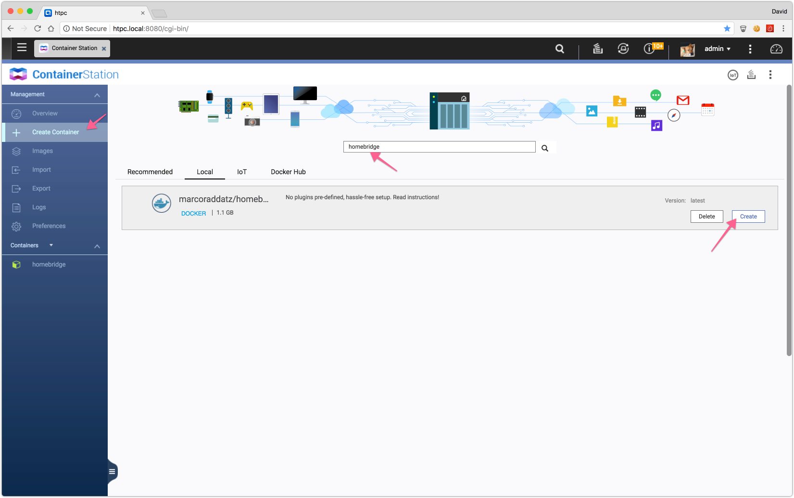Select the Container Station taskbar tab
Screen dimensions: 794x498
72,48
